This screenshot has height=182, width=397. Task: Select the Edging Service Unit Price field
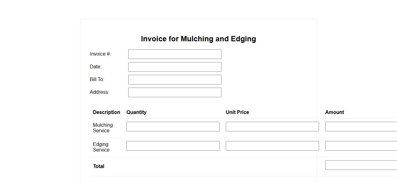pos(272,146)
